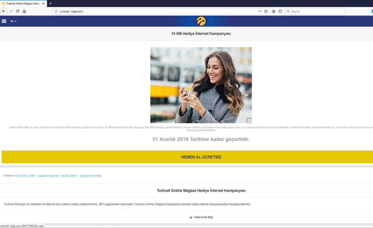Open the browser home page
373x228 pixels.
(24, 11)
